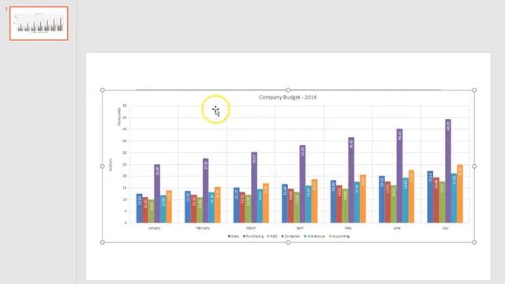
Task: Select the 'Sales' legend entry
Action: pos(234,237)
